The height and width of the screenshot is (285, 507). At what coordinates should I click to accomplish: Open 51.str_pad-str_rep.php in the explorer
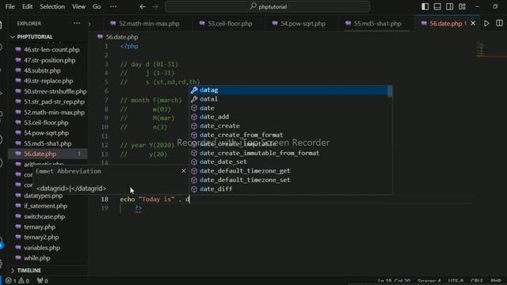pyautogui.click(x=54, y=102)
